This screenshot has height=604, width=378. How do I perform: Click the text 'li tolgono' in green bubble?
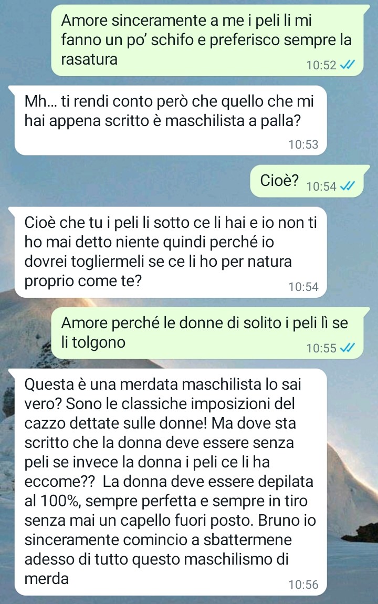point(93,342)
